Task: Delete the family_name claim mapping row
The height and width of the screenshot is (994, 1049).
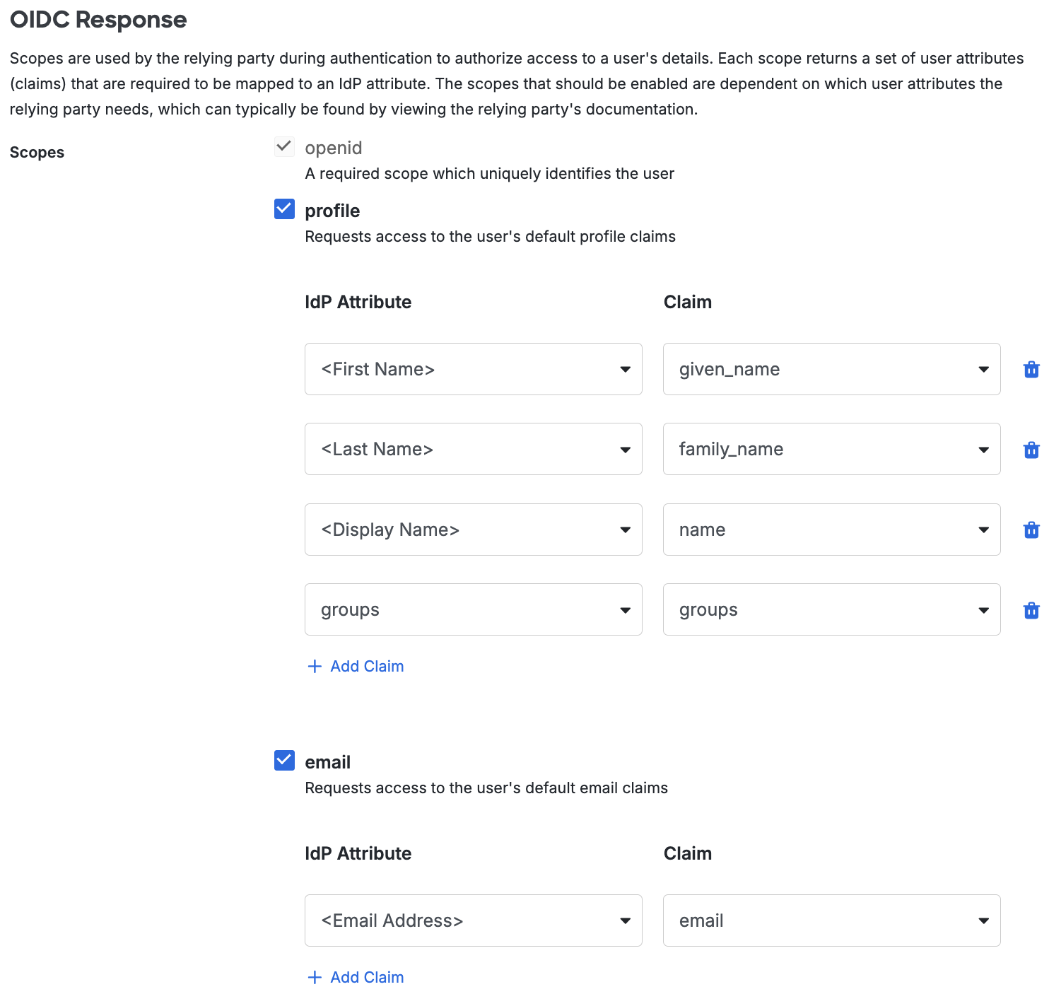Action: point(1031,449)
